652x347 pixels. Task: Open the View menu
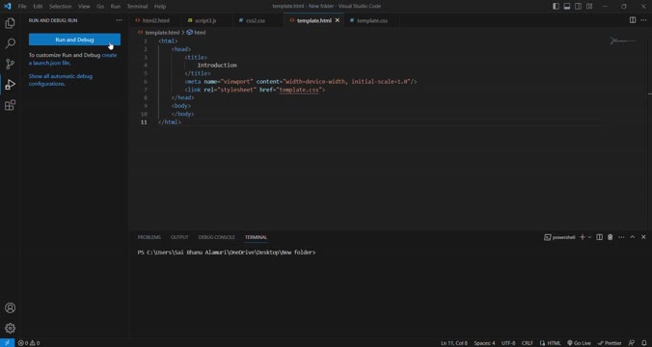coord(84,6)
